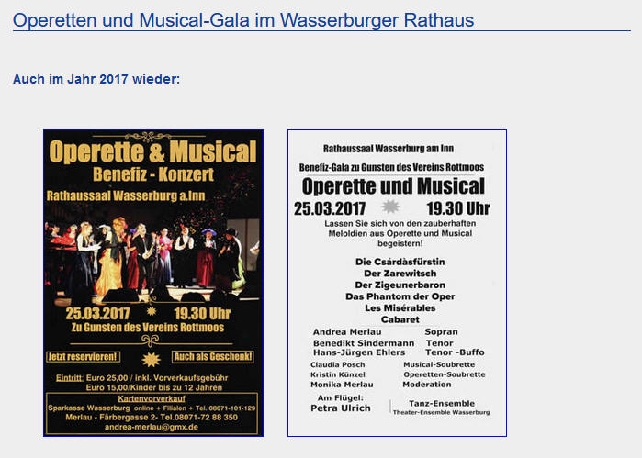Click the ornamental divider below 'Vereins Rottmoos'
Screen dimensions: 642x458
[151, 341]
